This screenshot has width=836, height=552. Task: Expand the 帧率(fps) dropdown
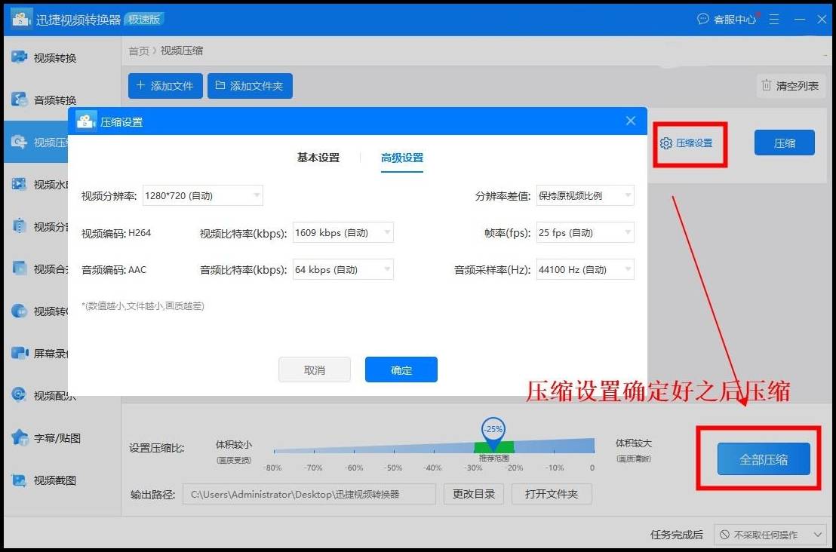pyautogui.click(x=585, y=233)
